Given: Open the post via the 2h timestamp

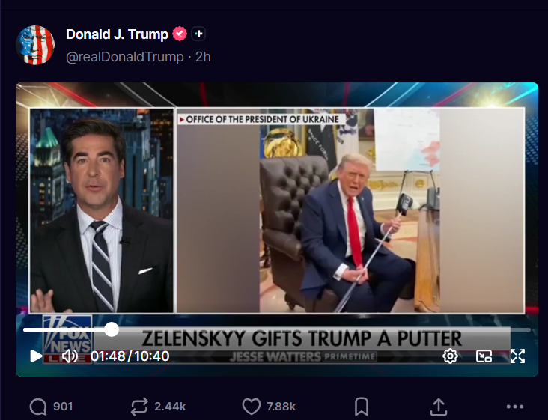Looking at the screenshot, I should coord(203,57).
